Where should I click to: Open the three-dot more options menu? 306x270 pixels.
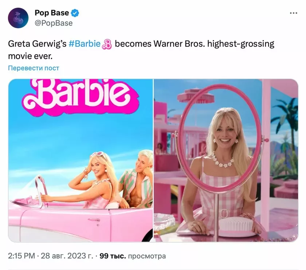tap(294, 13)
